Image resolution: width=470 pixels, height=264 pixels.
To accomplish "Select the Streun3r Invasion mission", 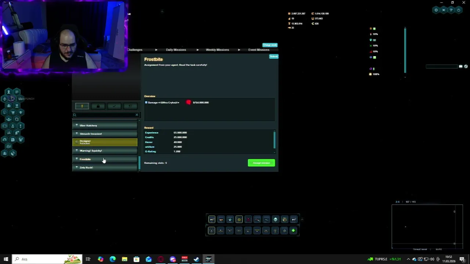I will (105, 134).
